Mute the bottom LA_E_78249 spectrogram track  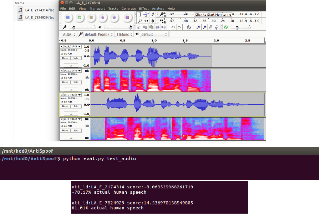pyautogui.click(x=65, y=130)
